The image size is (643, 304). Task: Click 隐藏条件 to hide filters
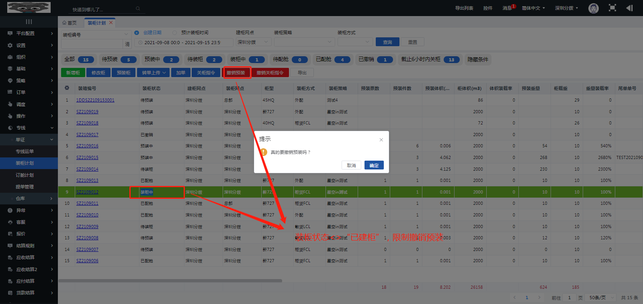(478, 59)
